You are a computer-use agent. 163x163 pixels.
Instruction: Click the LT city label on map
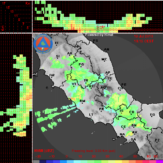[91, 115]
